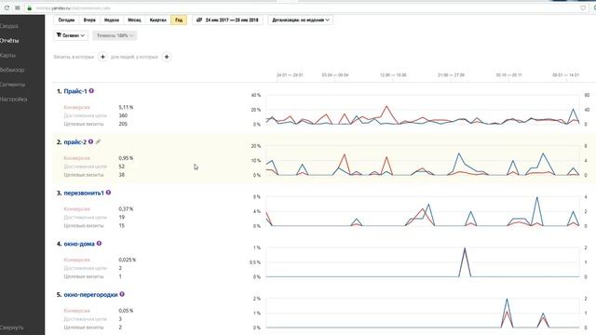Screen dimensions: 596x335
Task: Click the Прайс-1 chart peak near 20%
Action: pos(386,107)
